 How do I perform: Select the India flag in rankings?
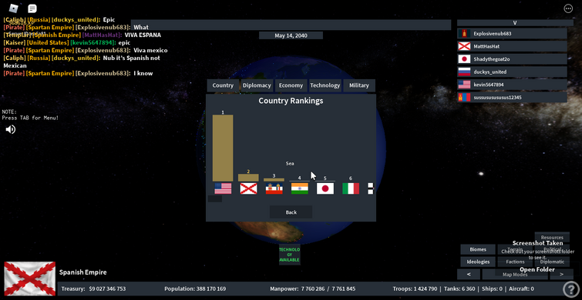300,188
